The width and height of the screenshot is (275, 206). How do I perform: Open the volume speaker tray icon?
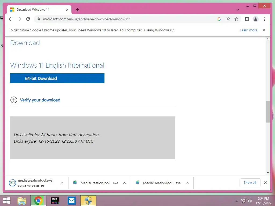249,201
